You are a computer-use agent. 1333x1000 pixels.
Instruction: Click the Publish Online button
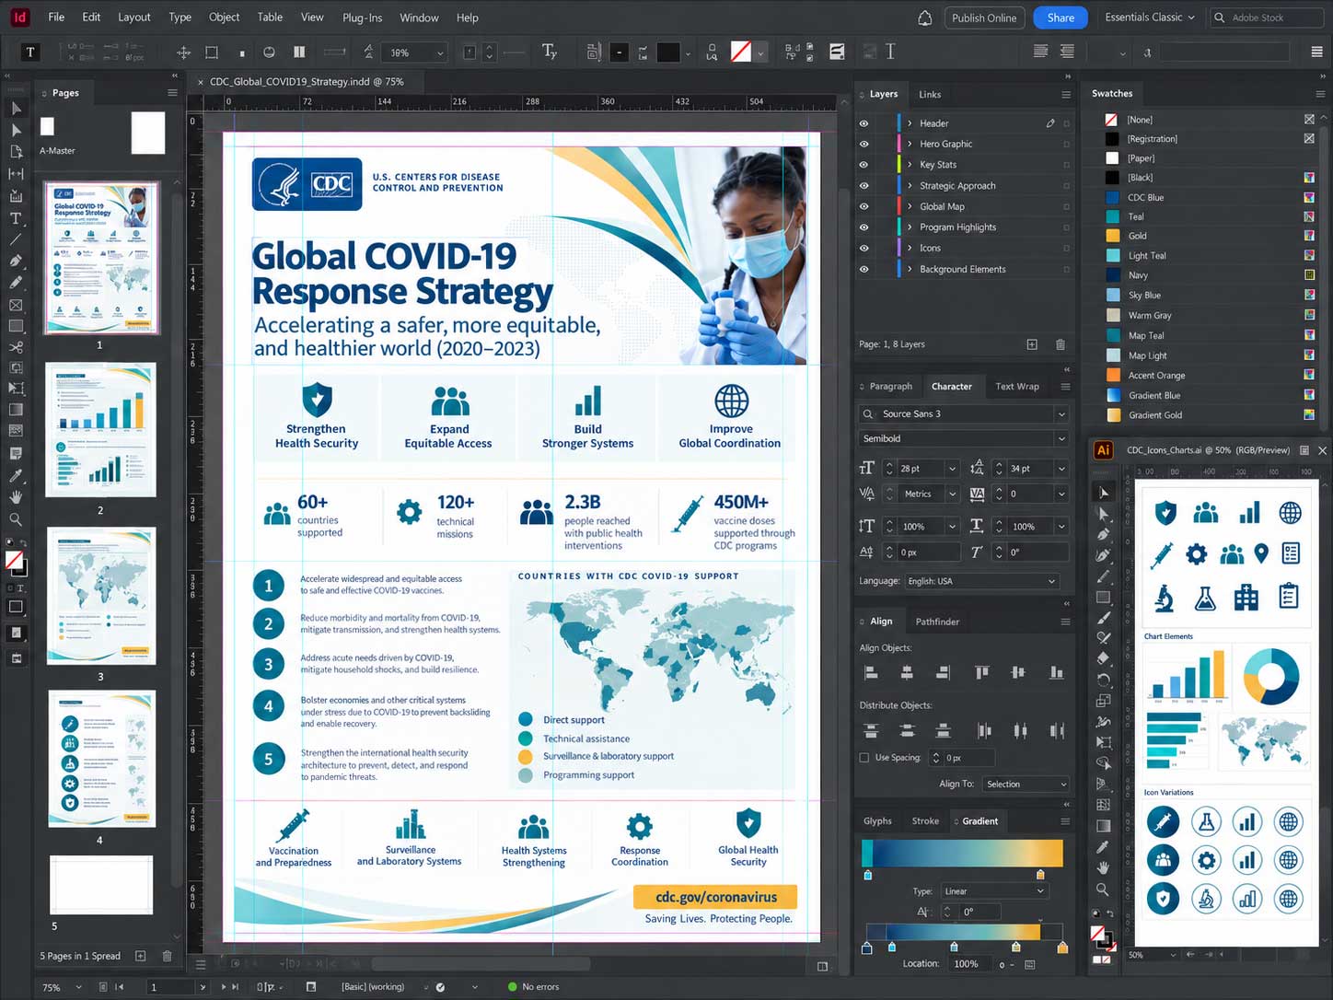pyautogui.click(x=984, y=17)
